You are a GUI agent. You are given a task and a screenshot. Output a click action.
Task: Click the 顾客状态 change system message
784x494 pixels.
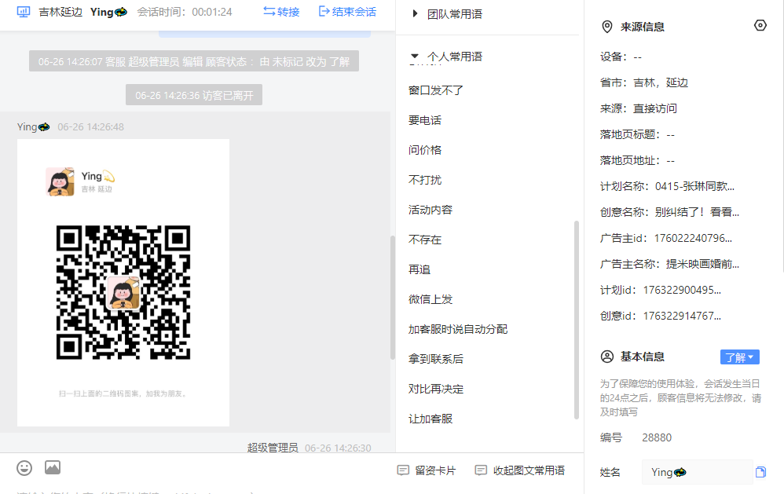[194, 61]
